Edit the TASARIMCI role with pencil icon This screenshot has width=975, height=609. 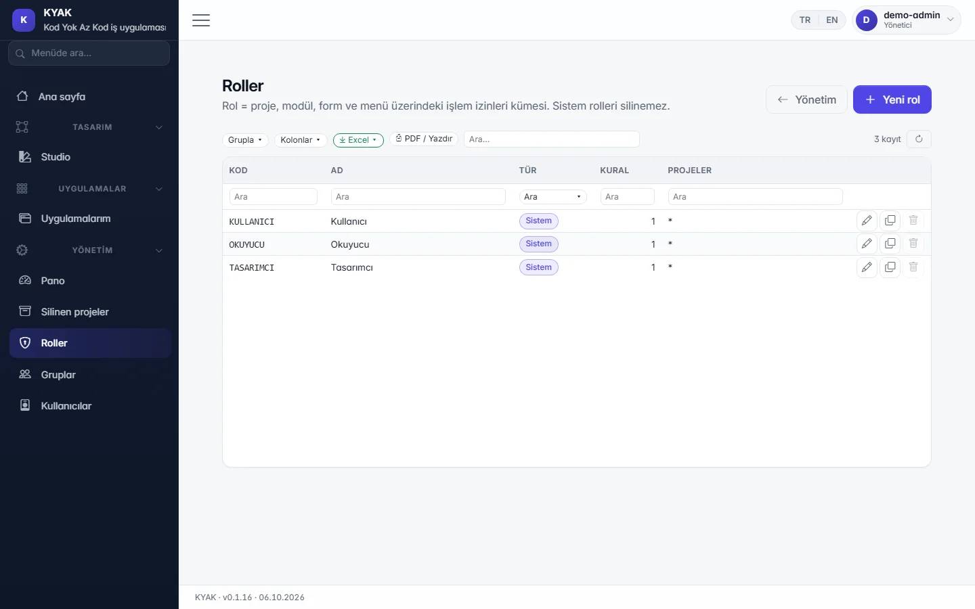pyautogui.click(x=867, y=267)
